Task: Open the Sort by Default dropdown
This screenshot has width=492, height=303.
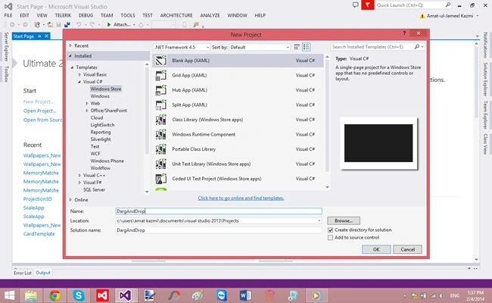Action: click(260, 47)
